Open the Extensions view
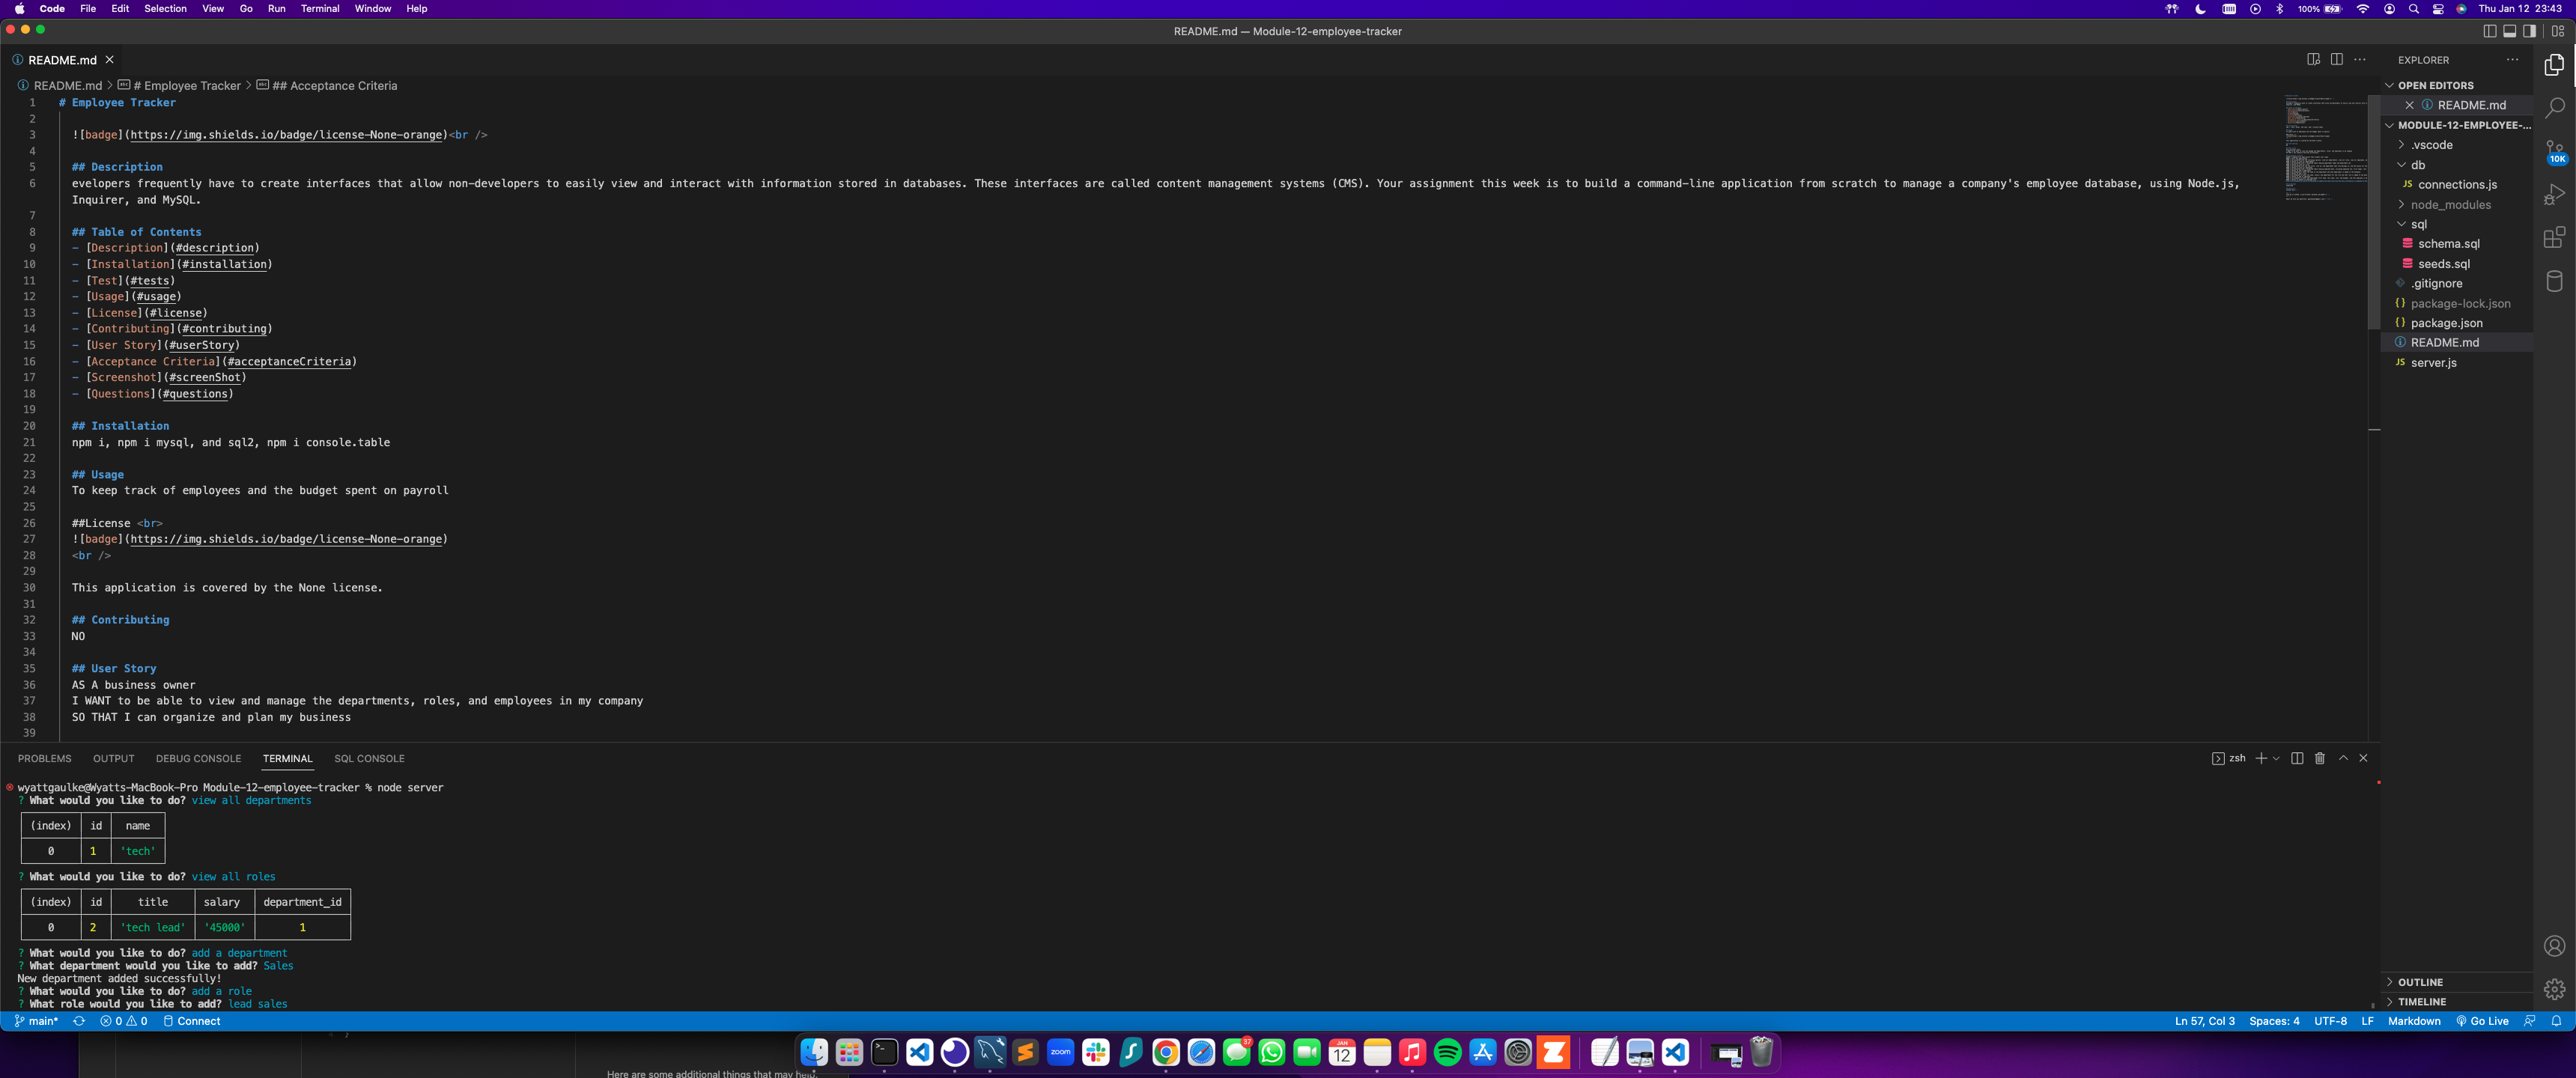The height and width of the screenshot is (1078, 2576). click(2554, 237)
